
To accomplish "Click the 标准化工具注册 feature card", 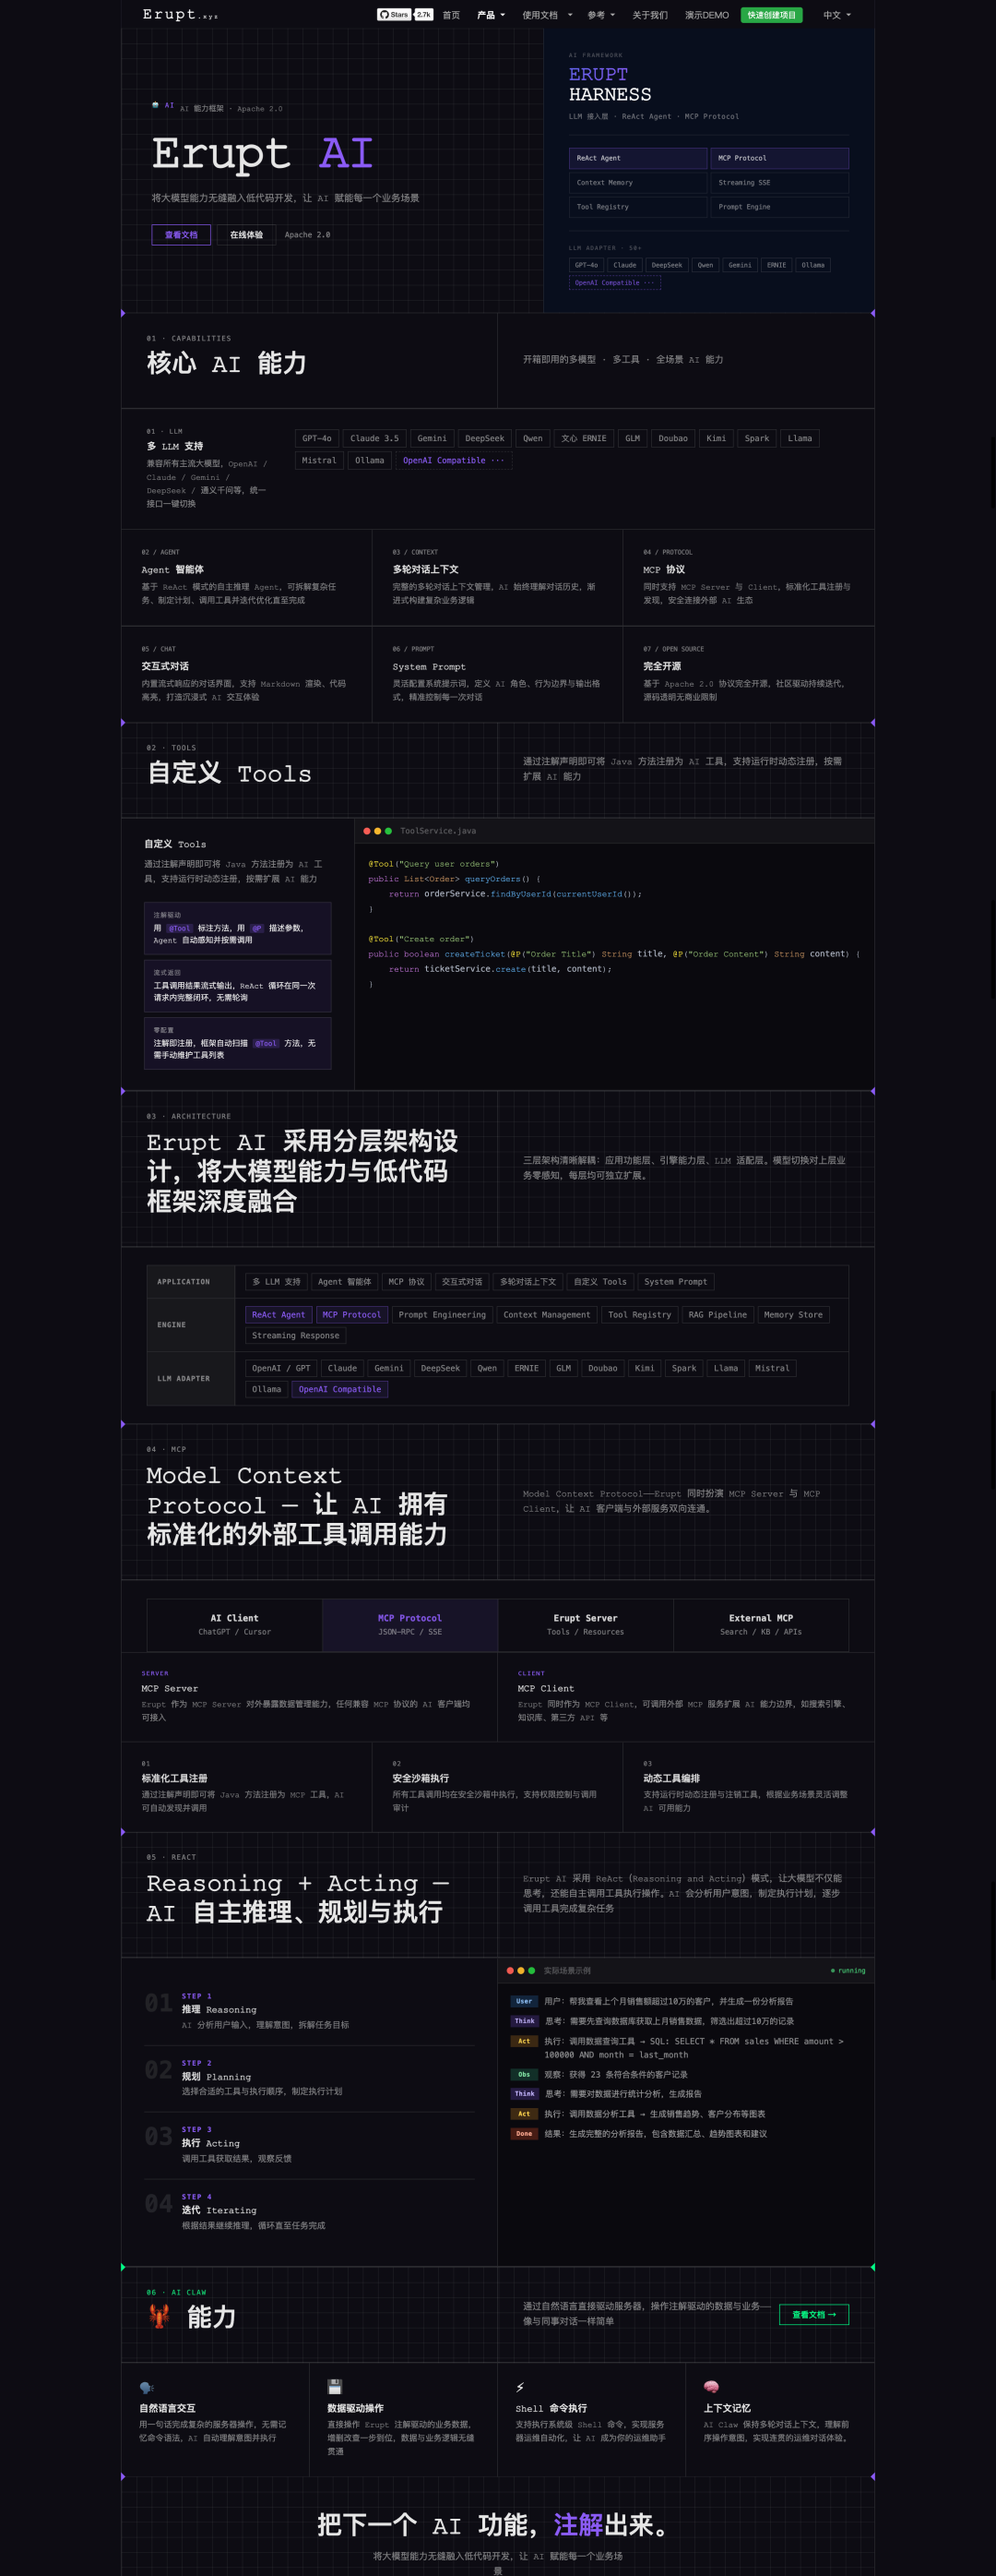I will point(247,1787).
